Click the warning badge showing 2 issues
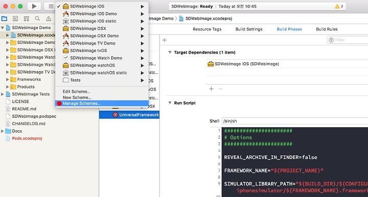The height and width of the screenshot is (197, 368). pyautogui.click(x=339, y=6)
